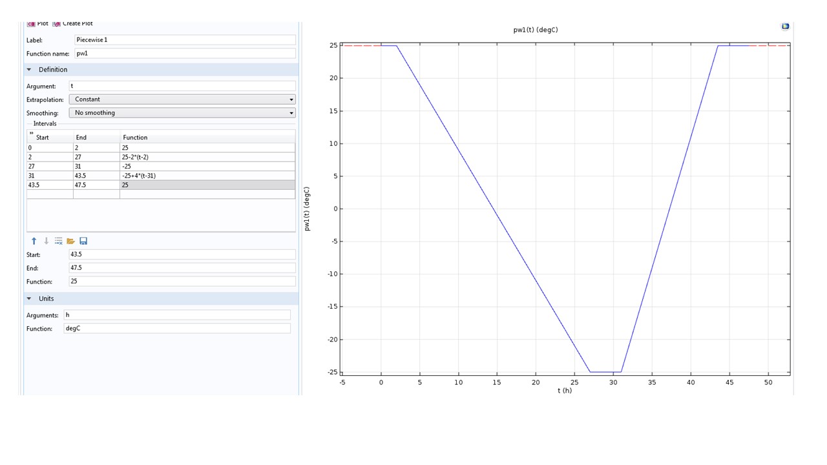Click the Units Function field with degC

tap(176, 329)
